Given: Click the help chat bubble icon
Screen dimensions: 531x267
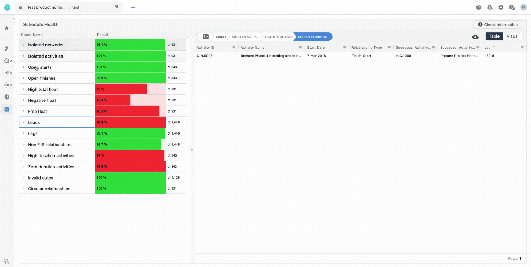Looking at the screenshot, I should coord(512,7).
